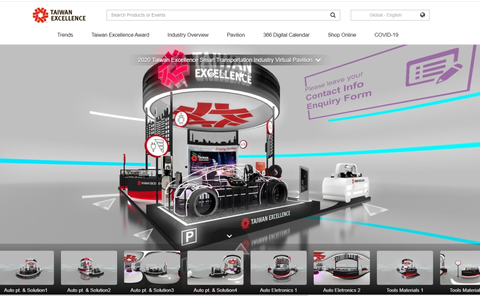Click the robot hotspot icon on booth
The image size is (480, 296).
[x=182, y=118]
